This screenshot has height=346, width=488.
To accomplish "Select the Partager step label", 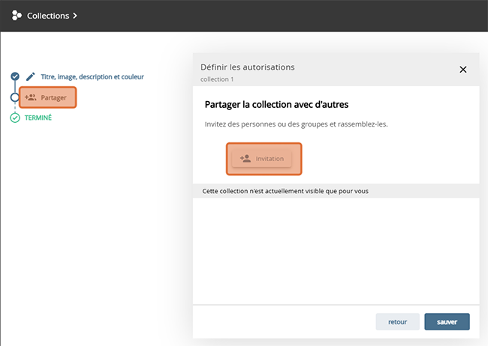I will coord(54,97).
